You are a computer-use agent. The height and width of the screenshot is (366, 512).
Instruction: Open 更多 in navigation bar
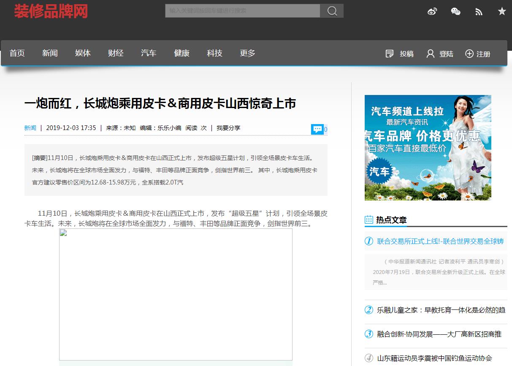[x=247, y=53]
